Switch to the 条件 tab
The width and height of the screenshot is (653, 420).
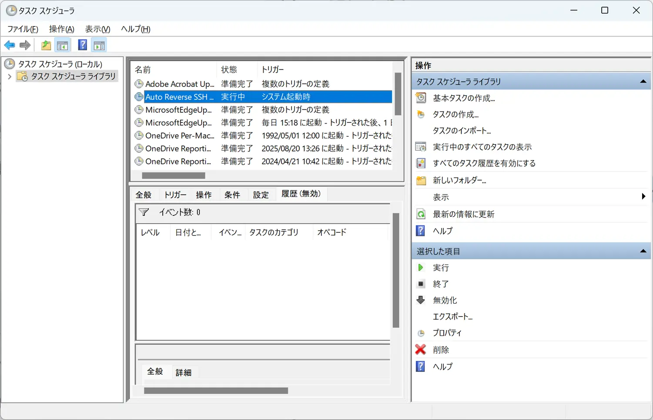coord(232,195)
